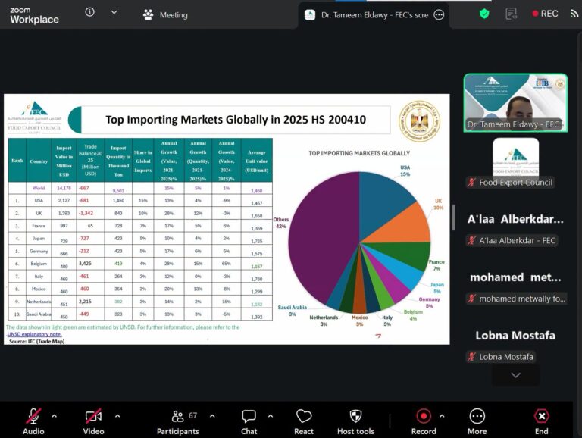
Task: Open screen share options ellipsis
Action: tap(439, 15)
